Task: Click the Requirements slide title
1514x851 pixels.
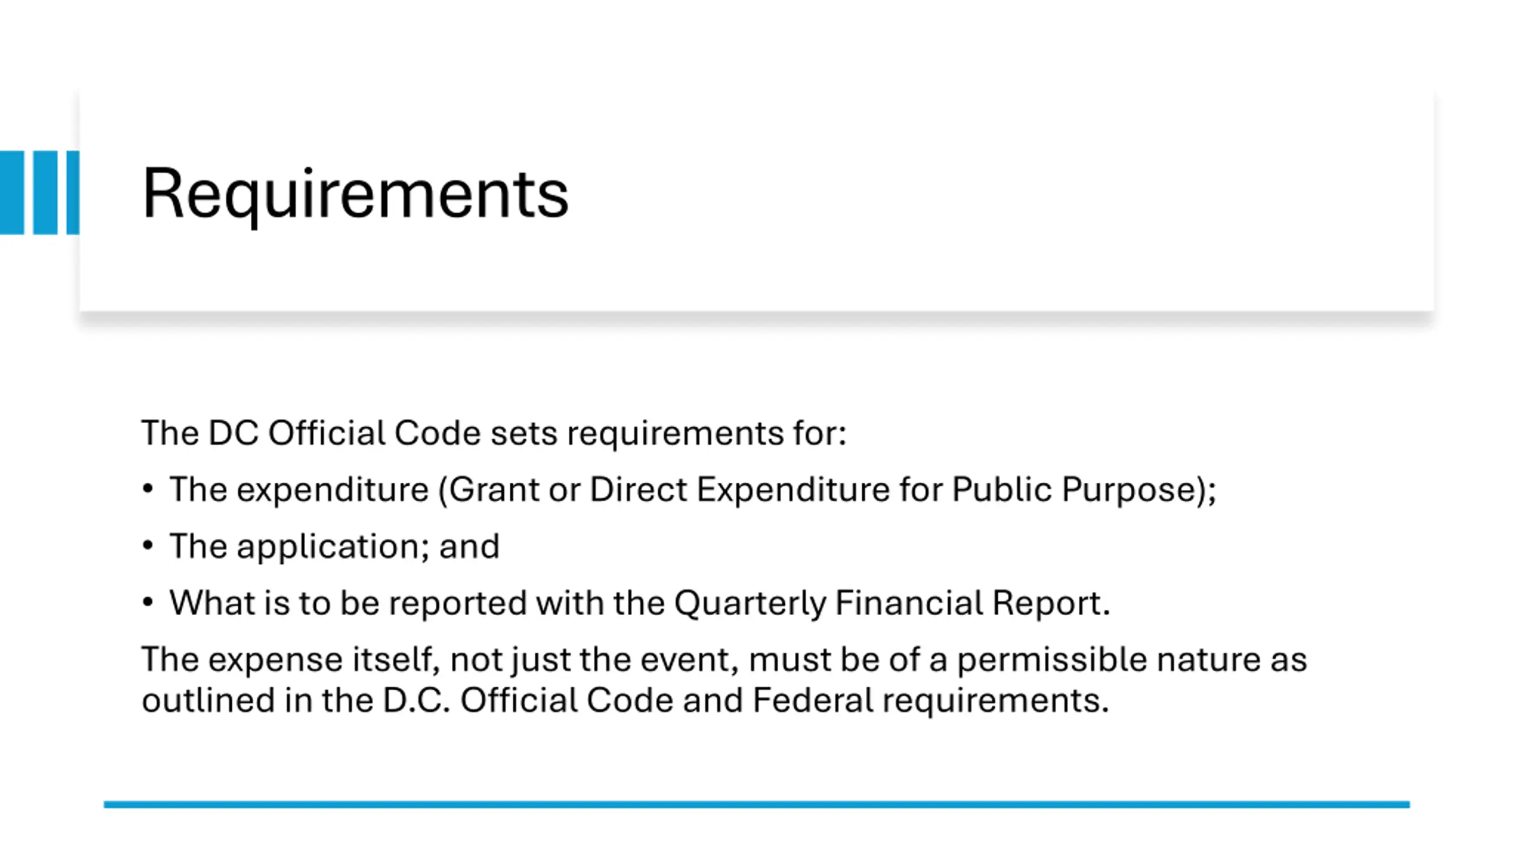Action: (355, 193)
